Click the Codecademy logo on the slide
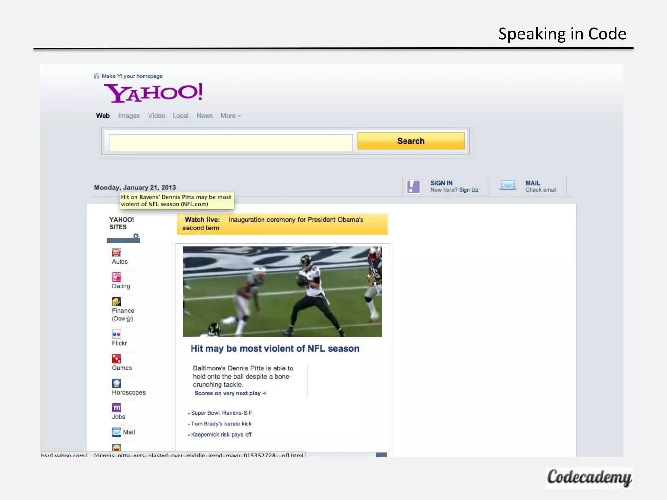This screenshot has width=667, height=500. coord(589,478)
